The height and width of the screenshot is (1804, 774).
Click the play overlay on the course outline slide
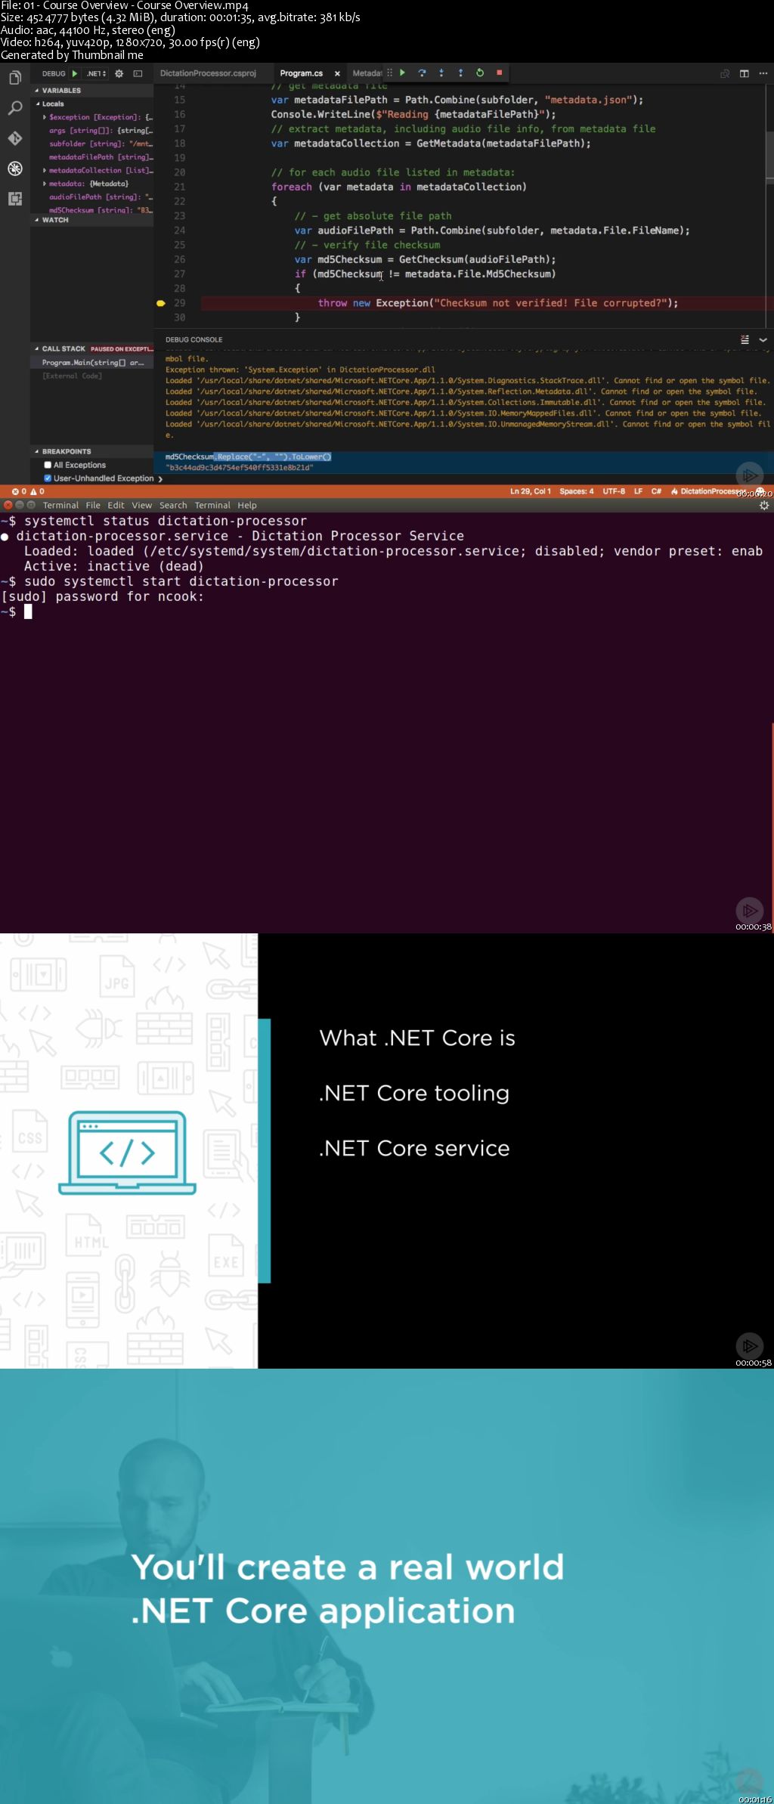(x=749, y=1346)
